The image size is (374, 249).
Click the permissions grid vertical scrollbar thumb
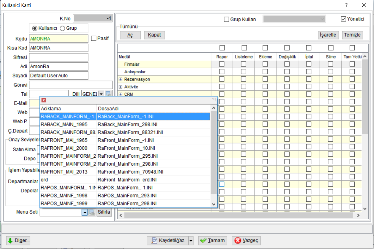pos(365,97)
